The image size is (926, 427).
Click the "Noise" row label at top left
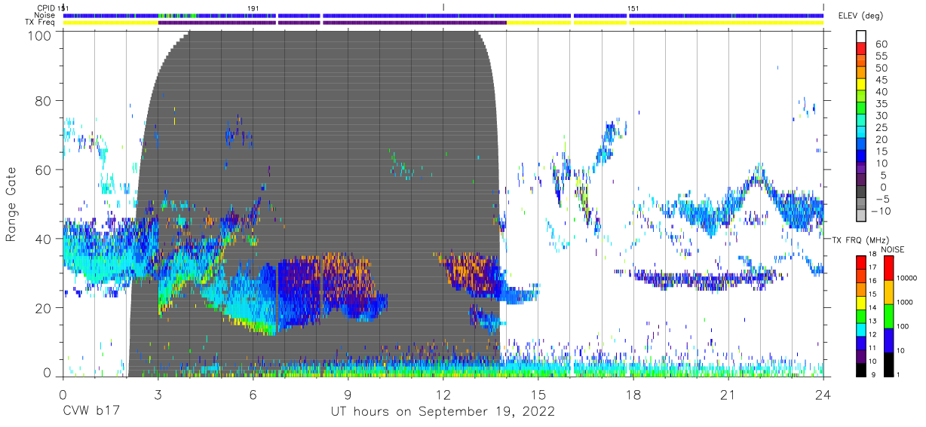pos(45,15)
